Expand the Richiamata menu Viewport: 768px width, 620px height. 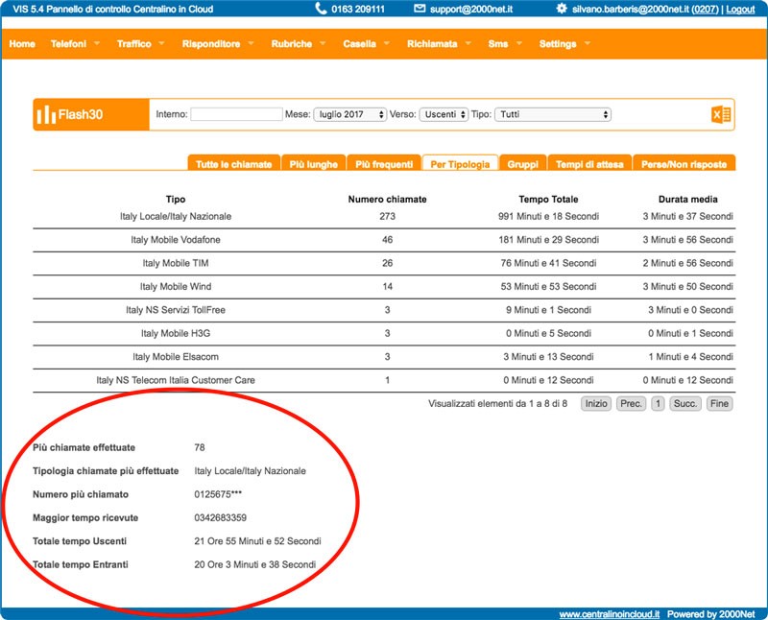click(439, 43)
